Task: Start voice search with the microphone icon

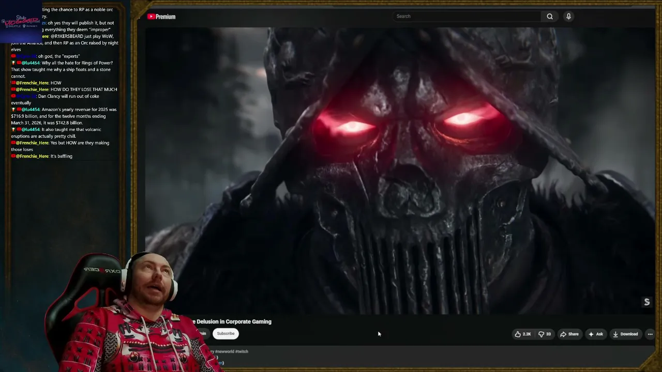Action: point(568,17)
